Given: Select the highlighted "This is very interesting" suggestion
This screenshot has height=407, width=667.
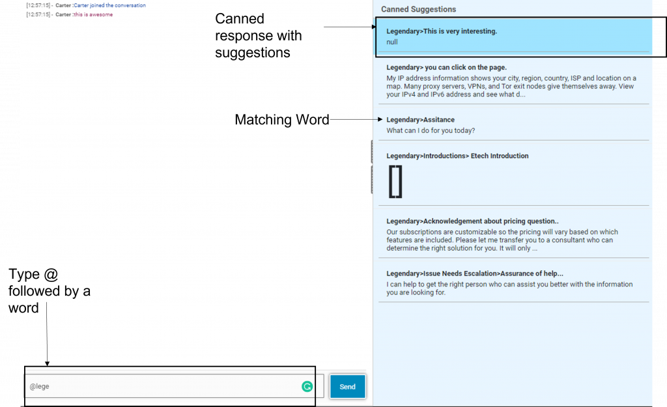Looking at the screenshot, I should 442,31.
